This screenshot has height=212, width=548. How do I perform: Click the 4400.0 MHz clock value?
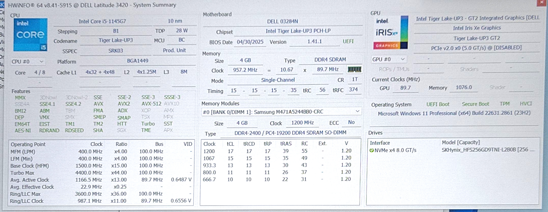click(89, 173)
